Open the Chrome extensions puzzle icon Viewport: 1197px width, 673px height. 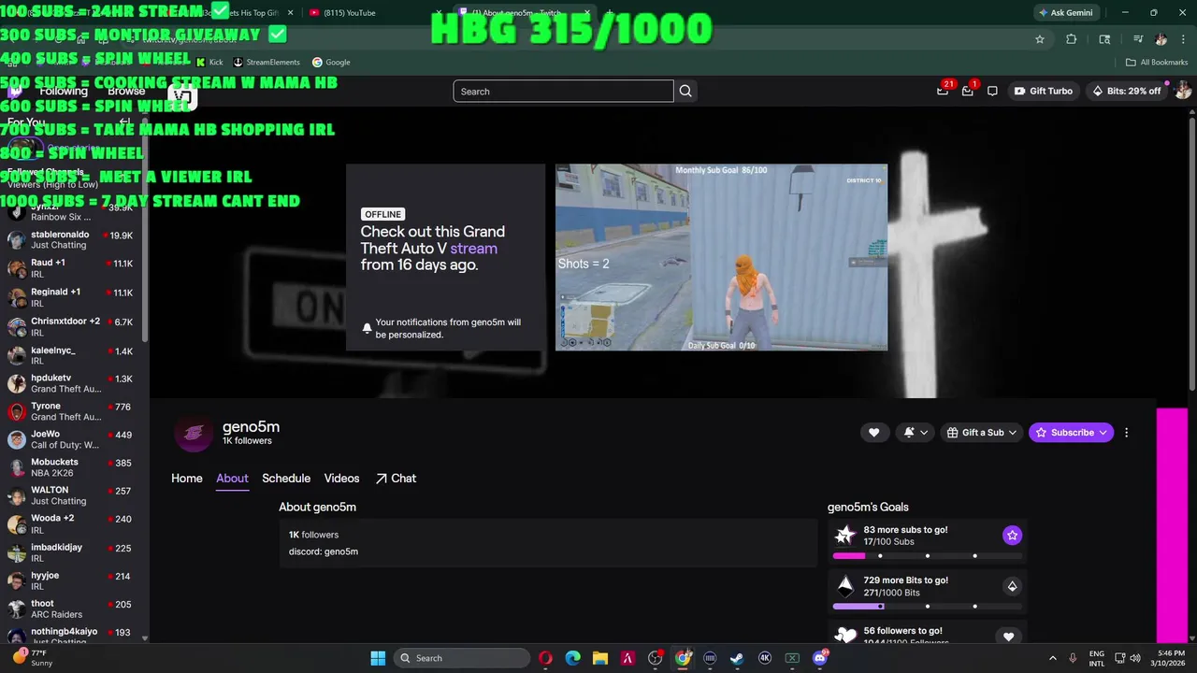click(1071, 39)
